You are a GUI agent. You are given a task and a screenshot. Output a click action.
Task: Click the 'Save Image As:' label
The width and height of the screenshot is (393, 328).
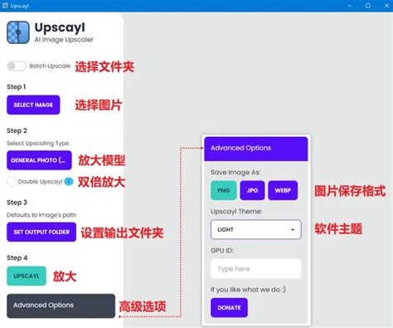(235, 173)
